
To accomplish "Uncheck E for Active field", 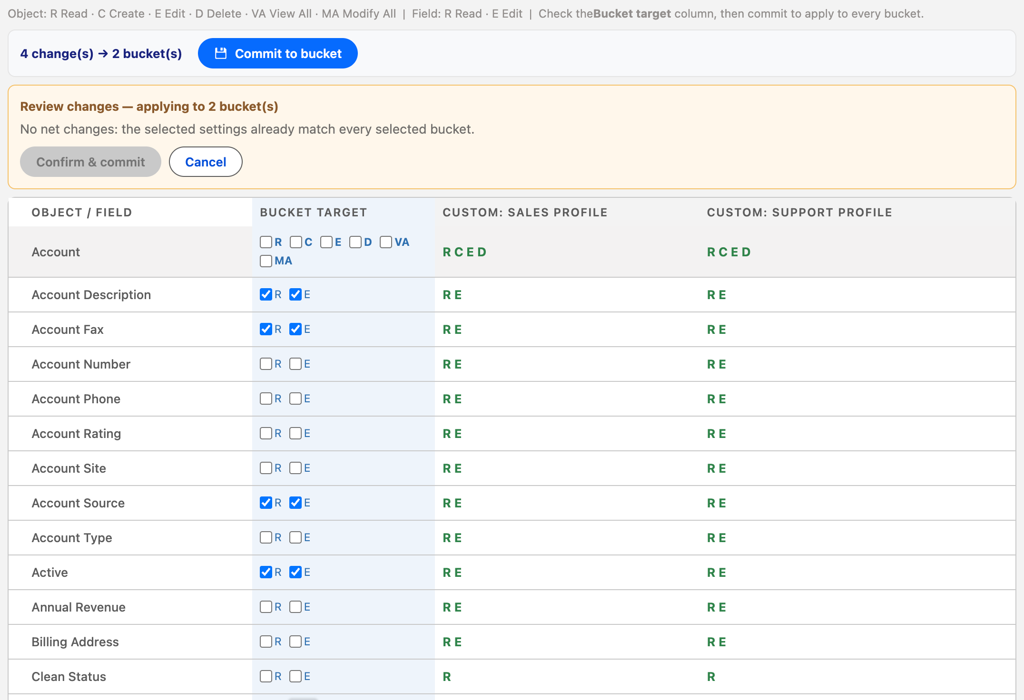I will point(295,572).
